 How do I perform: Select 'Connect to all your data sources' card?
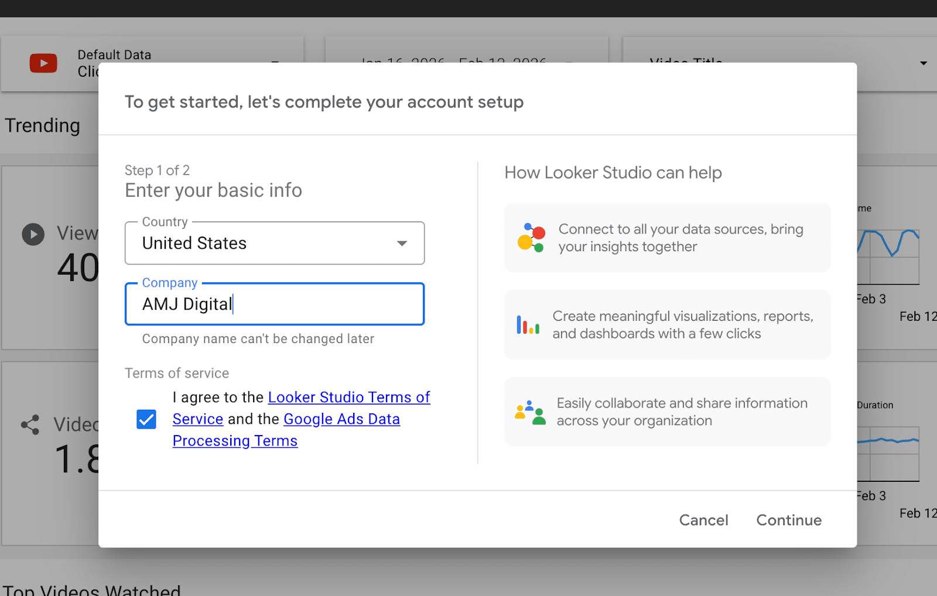click(x=668, y=238)
